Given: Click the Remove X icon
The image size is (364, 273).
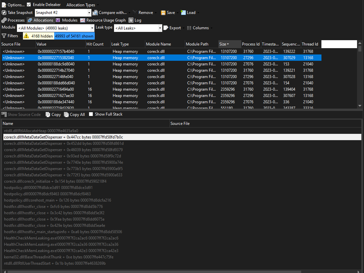Looking at the screenshot, I should tap(135, 12).
